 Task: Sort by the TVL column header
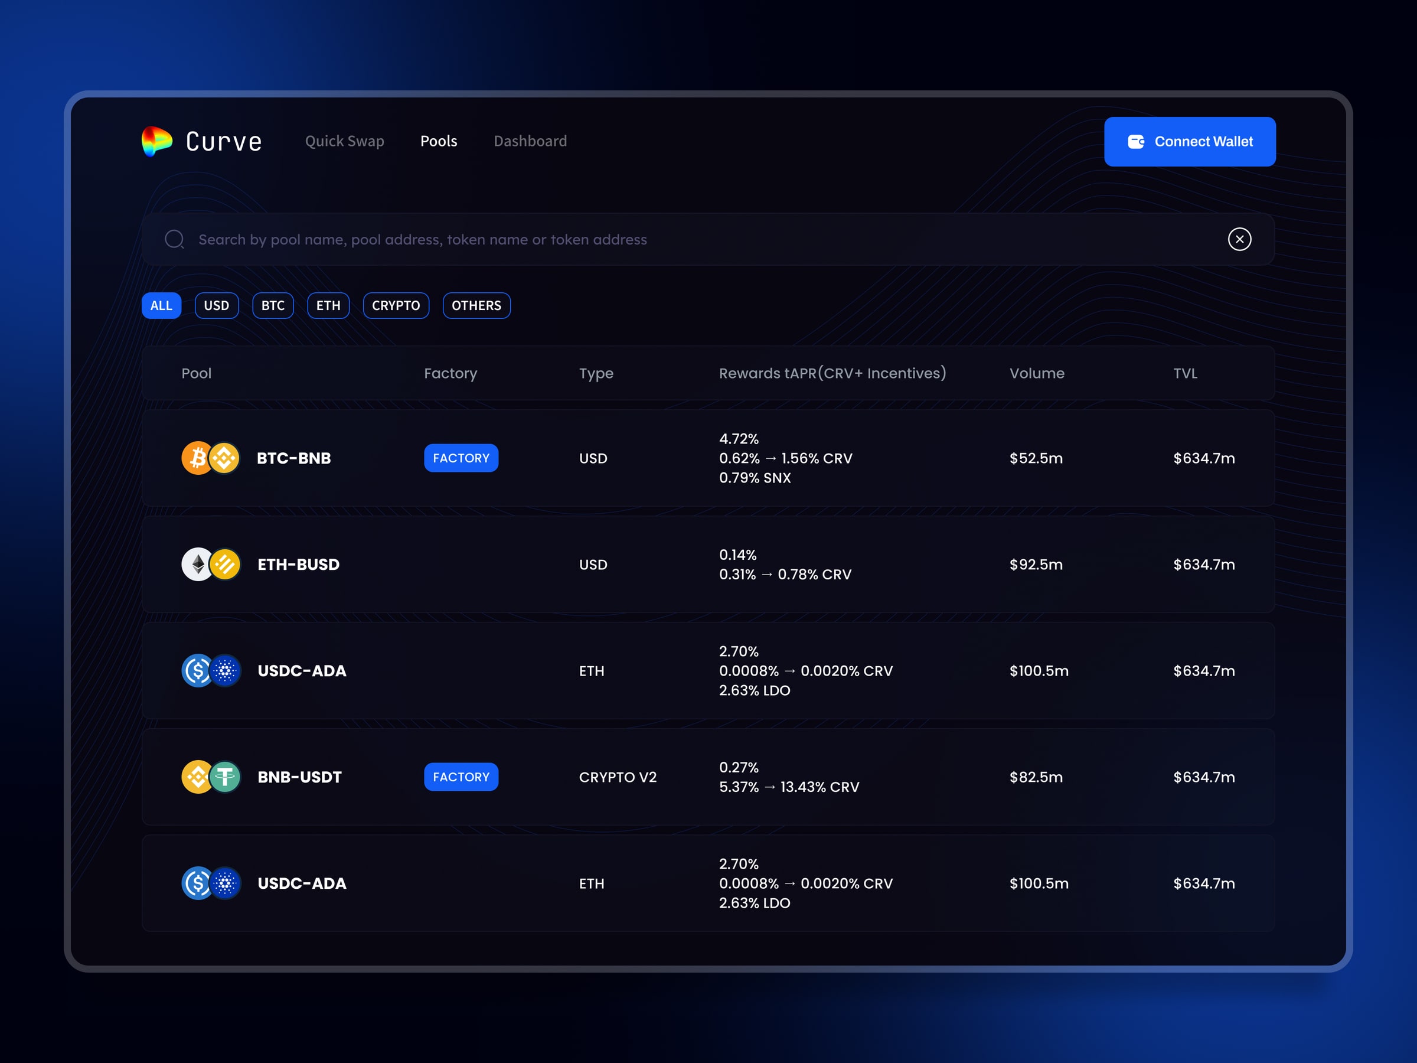(1185, 374)
